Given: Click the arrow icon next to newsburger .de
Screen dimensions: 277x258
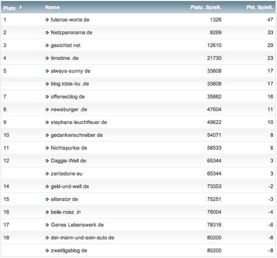Looking at the screenshot, I should click(47, 110).
